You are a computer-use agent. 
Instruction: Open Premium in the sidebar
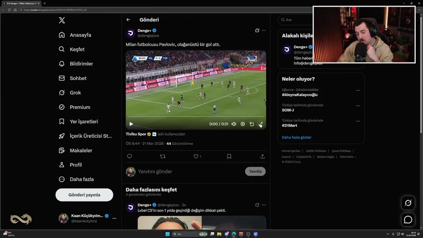[74, 107]
